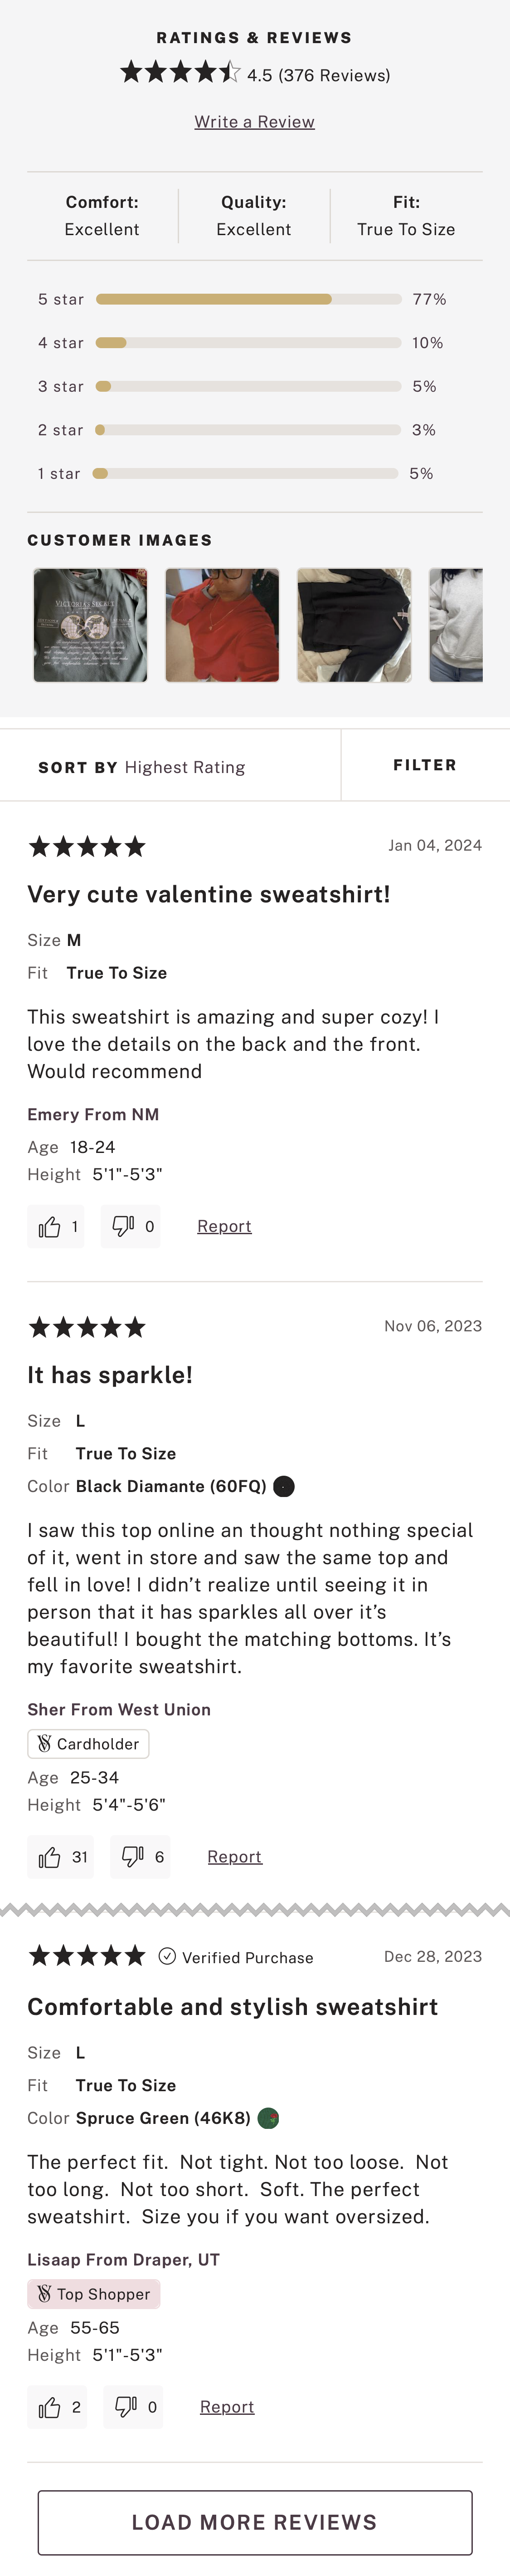510x2576 pixels.
Task: Open the Filter reviews panel
Action: click(424, 765)
